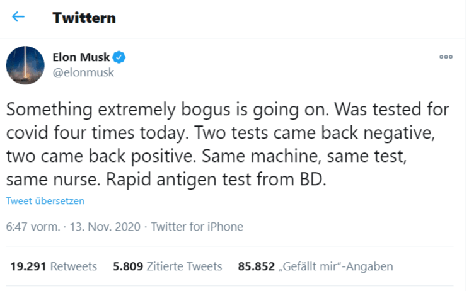Click the back arrow in the header

coord(19,17)
